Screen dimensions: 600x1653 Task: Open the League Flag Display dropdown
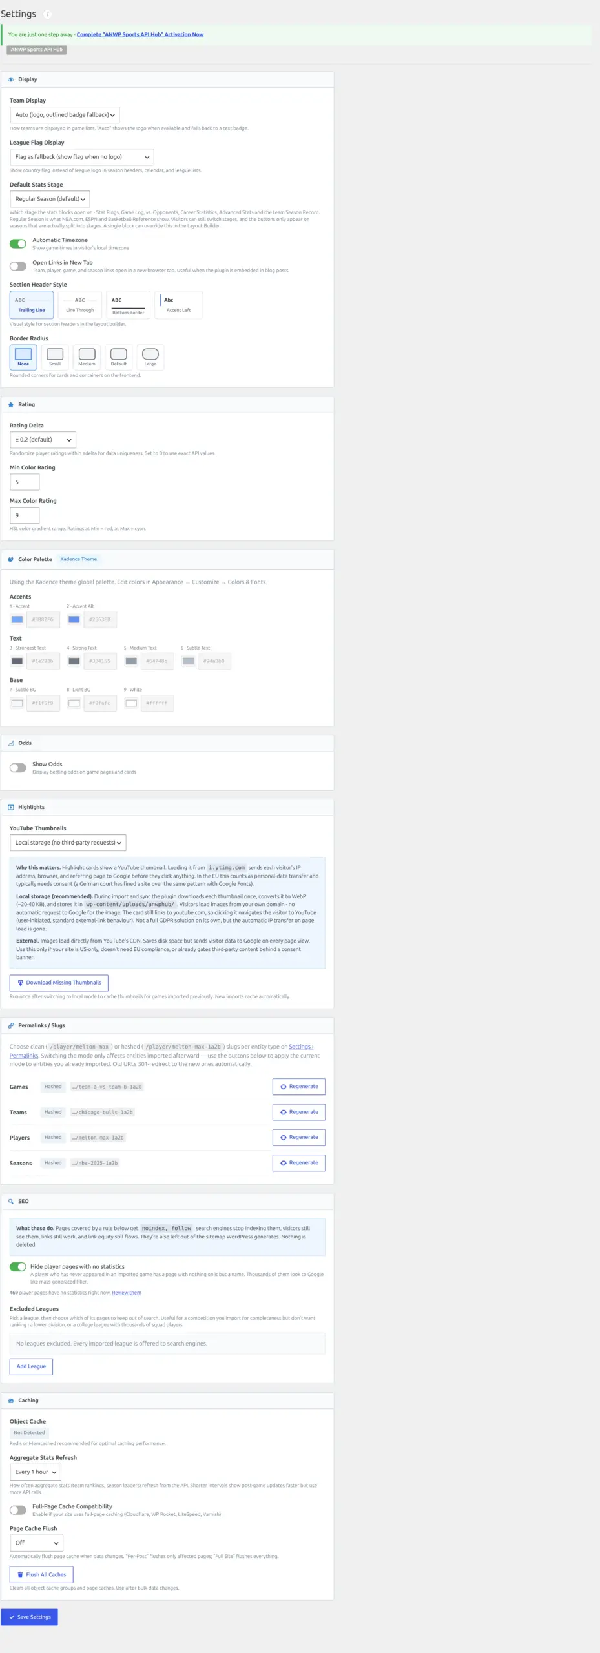(x=82, y=157)
